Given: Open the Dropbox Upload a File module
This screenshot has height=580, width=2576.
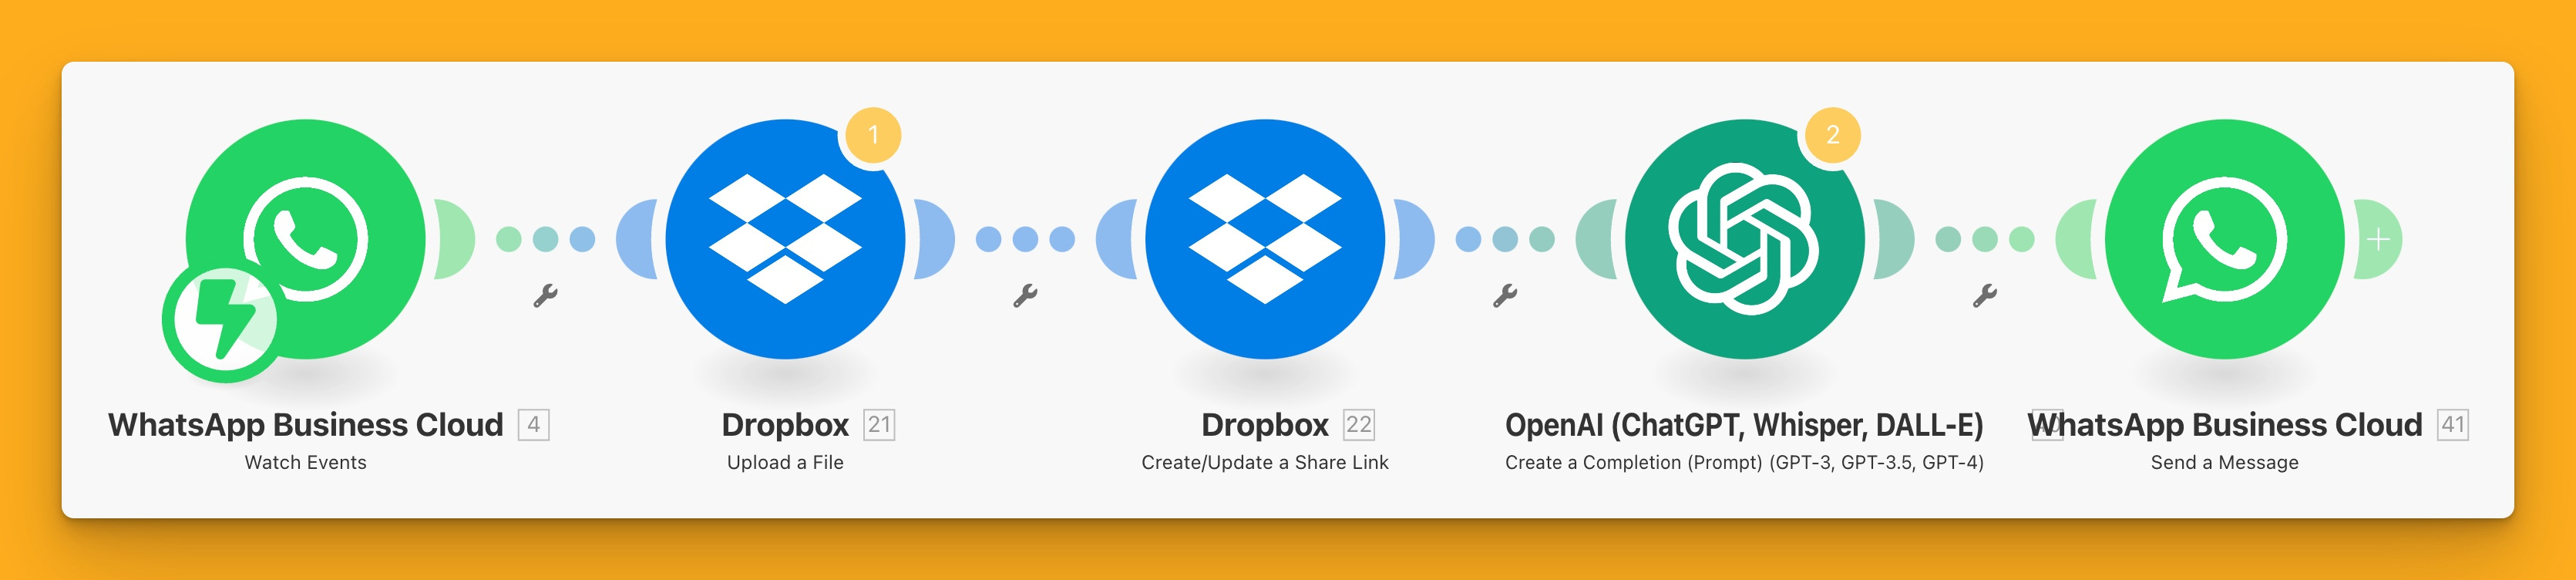Looking at the screenshot, I should pos(785,239).
